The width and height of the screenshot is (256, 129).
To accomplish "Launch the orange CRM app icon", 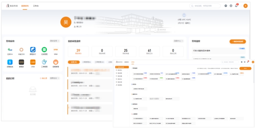I will (33, 62).
